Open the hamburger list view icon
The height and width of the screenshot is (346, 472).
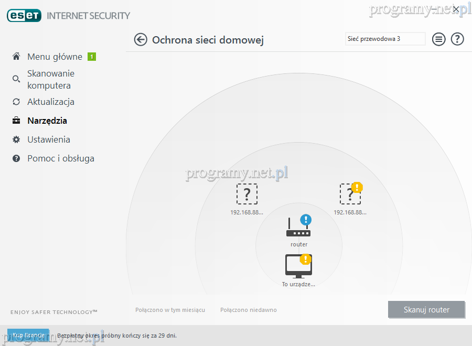pos(439,39)
